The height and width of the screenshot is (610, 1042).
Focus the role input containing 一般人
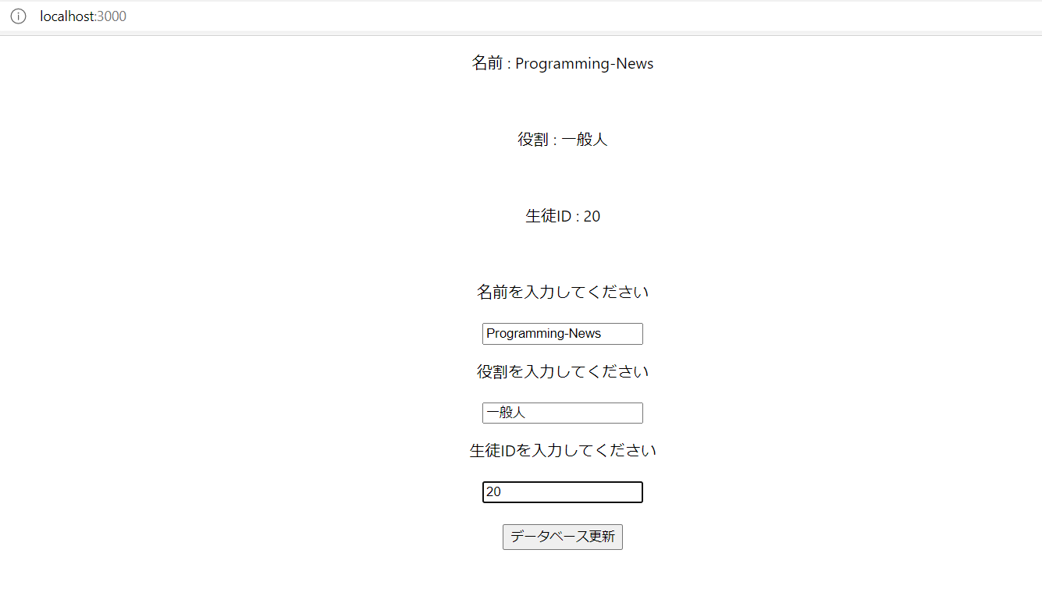tap(563, 413)
